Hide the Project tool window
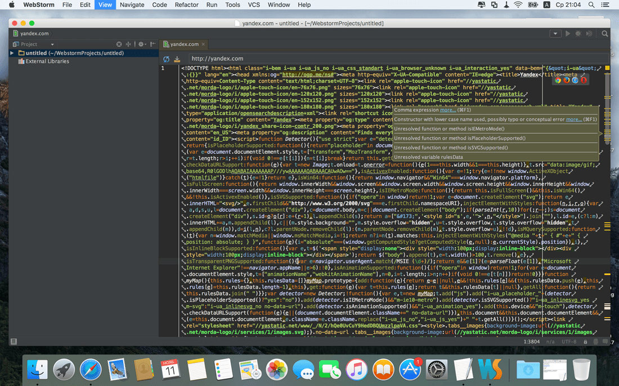619x386 pixels. [x=152, y=44]
